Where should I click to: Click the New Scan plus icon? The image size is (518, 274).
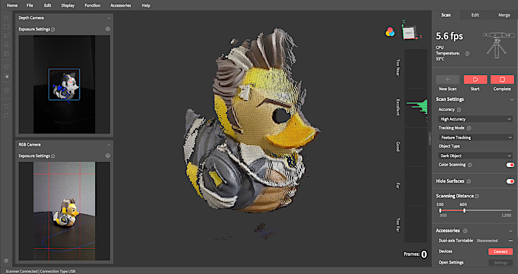click(x=447, y=79)
